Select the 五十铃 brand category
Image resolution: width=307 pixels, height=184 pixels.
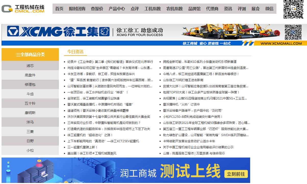click(x=30, y=103)
